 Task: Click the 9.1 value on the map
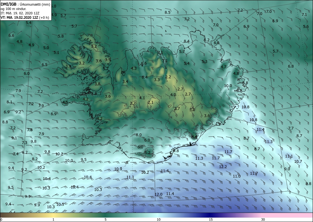point(14,138)
